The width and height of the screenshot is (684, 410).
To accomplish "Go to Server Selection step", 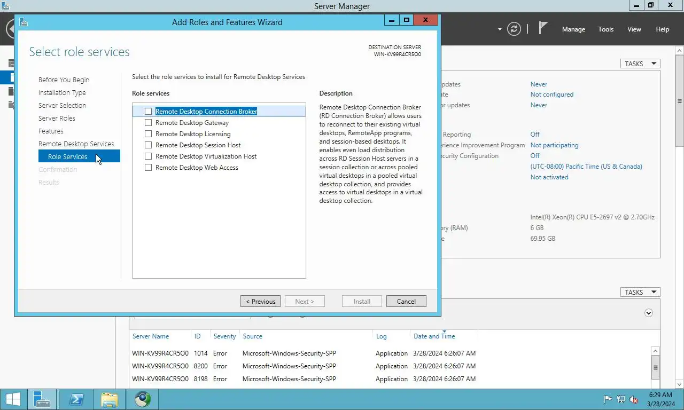I will click(62, 106).
